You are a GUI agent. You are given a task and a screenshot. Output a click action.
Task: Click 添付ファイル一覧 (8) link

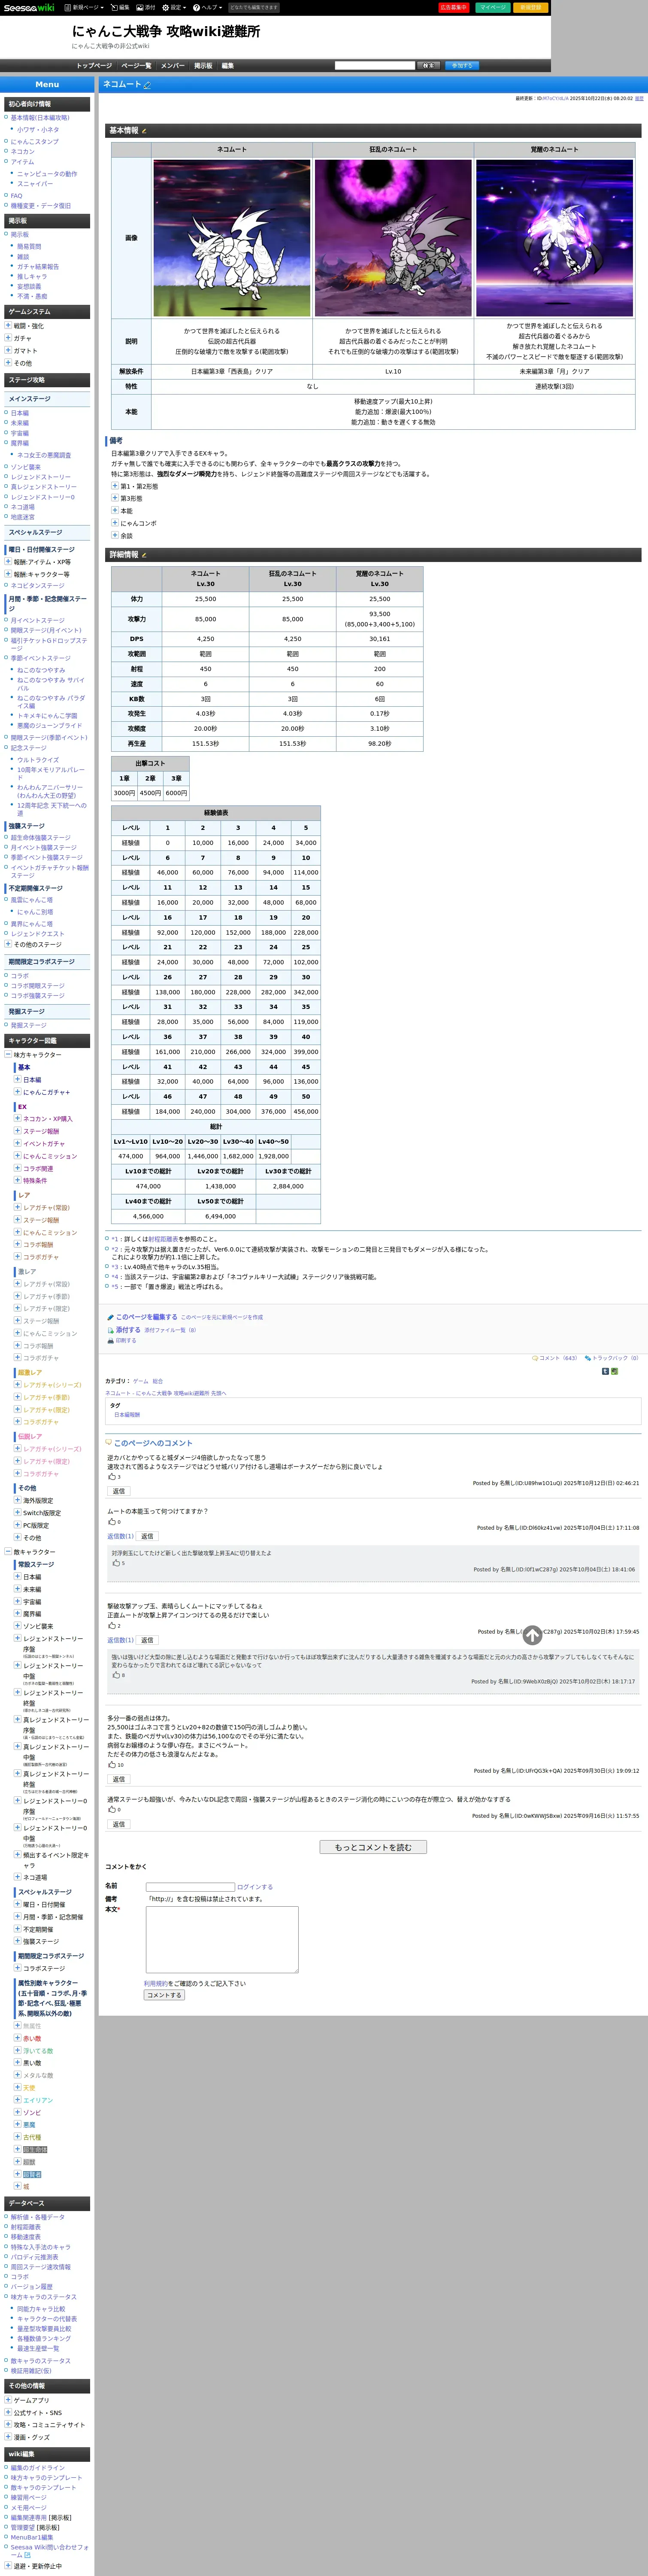point(170,1330)
